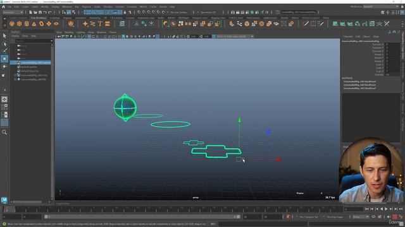This screenshot has width=405, height=227.
Task: Redo via the status line arrow
Action: [x=50, y=12]
